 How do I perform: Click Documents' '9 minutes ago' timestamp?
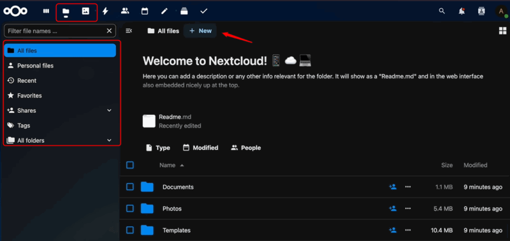(x=483, y=187)
